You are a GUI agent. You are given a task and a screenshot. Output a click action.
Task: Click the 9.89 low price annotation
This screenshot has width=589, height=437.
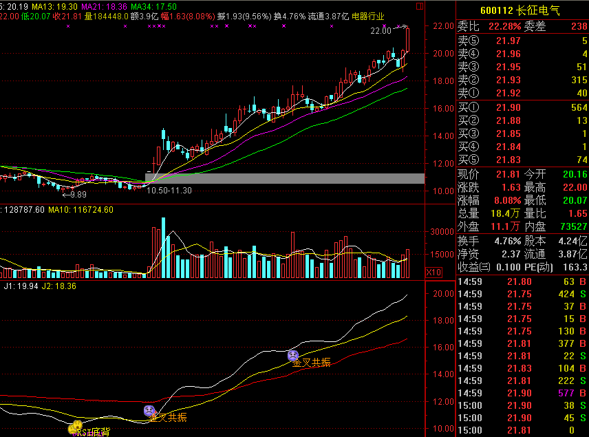click(x=74, y=195)
